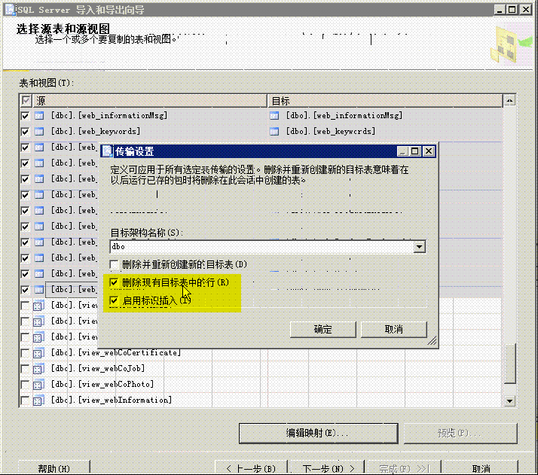
Task: Click the table icon beside source web_informationMsg
Action: tap(39, 116)
